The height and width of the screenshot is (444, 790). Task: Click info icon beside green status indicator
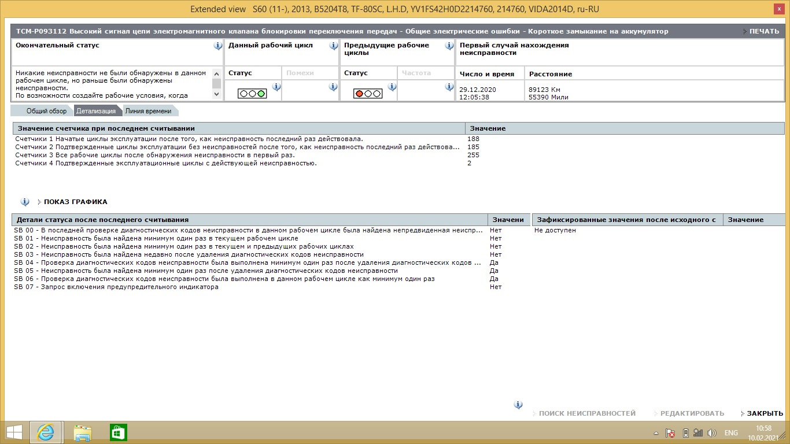coord(276,87)
